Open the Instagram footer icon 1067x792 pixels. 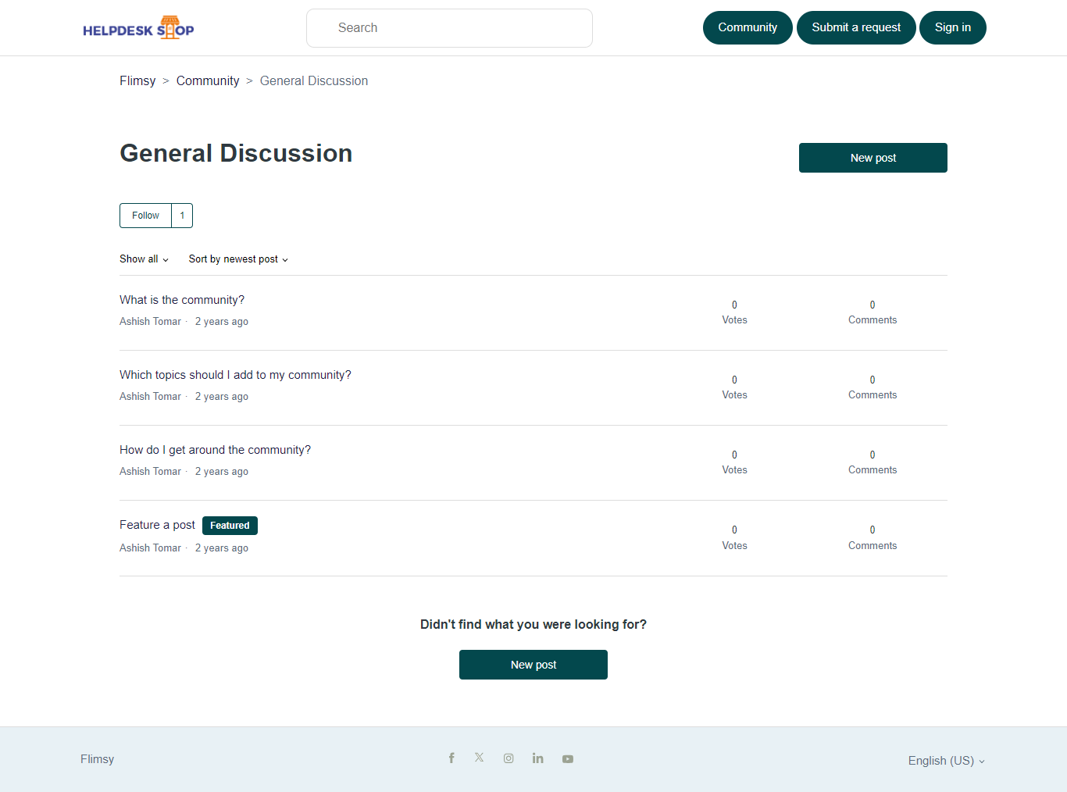509,758
